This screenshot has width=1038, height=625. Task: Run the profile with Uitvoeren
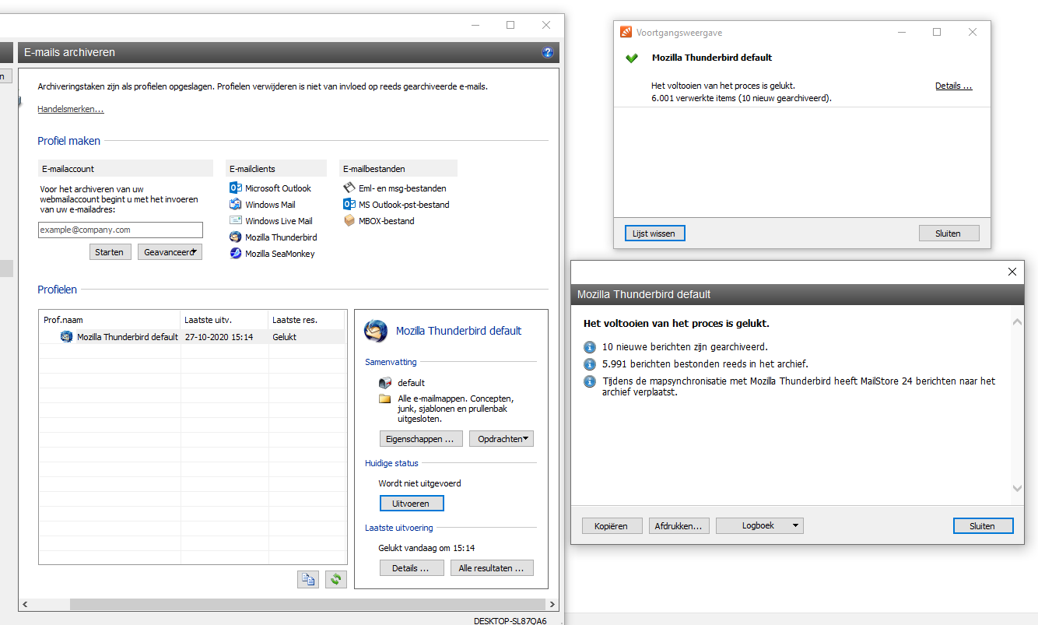(412, 504)
